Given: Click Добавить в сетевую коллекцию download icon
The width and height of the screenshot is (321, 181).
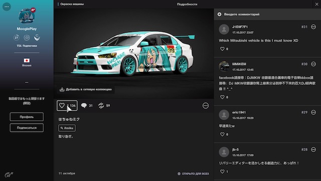Looking at the screenshot, I should [62, 89].
